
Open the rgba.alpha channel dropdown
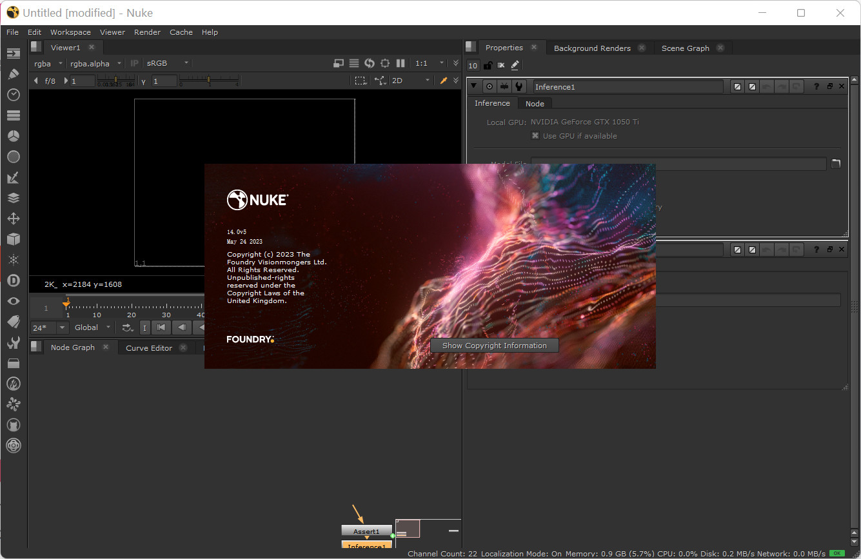click(95, 63)
